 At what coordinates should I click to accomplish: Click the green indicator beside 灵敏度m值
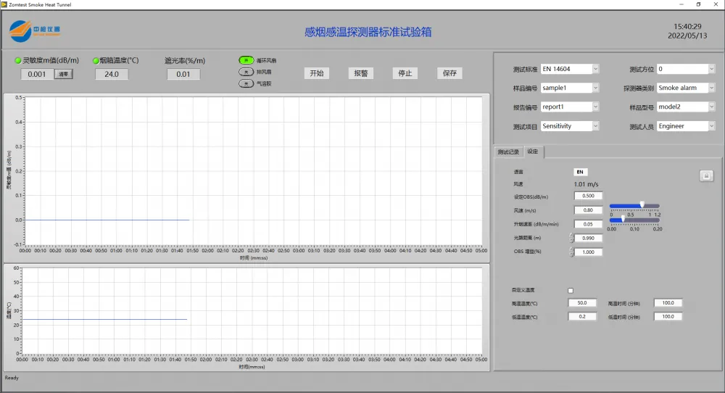18,61
